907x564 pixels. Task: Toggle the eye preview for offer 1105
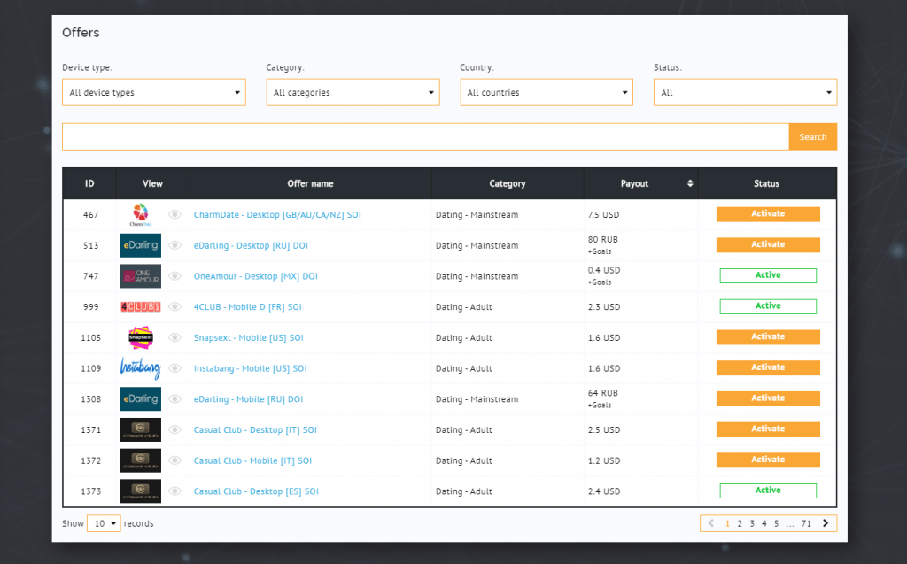(175, 337)
